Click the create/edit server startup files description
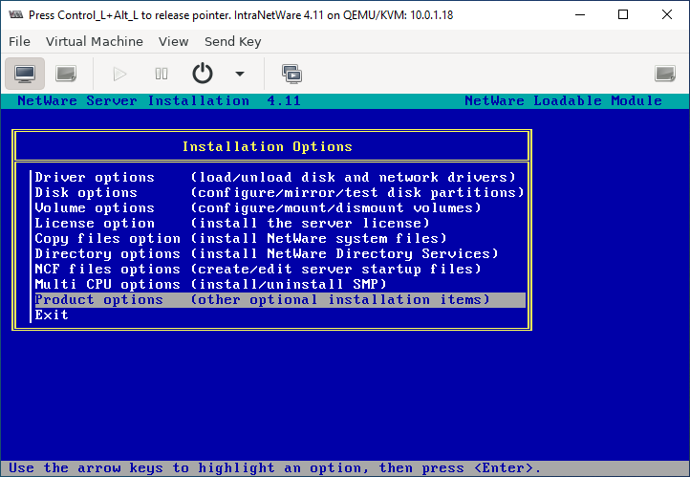This screenshot has height=477, width=690. (x=335, y=269)
